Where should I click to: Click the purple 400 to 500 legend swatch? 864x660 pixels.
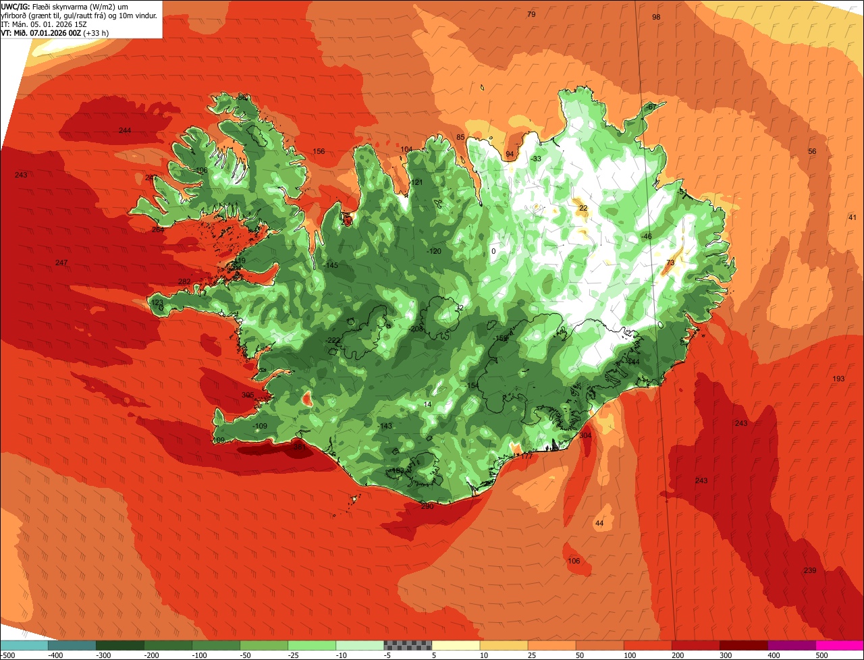791,644
